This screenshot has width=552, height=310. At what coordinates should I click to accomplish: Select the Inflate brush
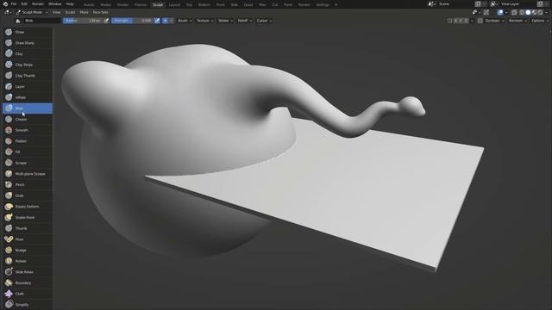coord(28,97)
